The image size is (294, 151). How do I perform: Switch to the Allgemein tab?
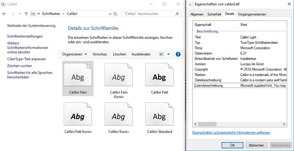click(197, 14)
